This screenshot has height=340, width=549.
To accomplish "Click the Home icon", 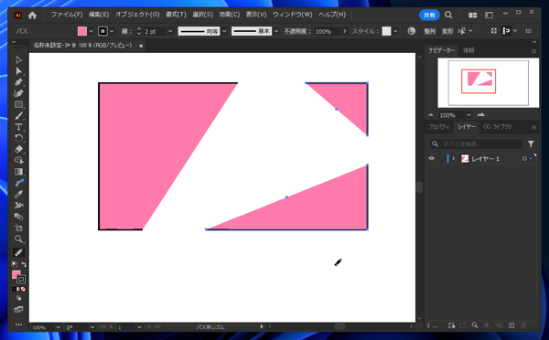I will 32,15.
